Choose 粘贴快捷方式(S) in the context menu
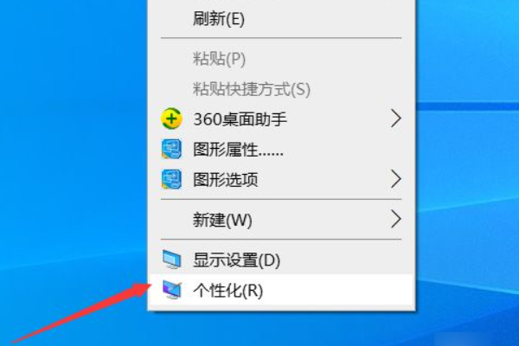 pos(252,89)
